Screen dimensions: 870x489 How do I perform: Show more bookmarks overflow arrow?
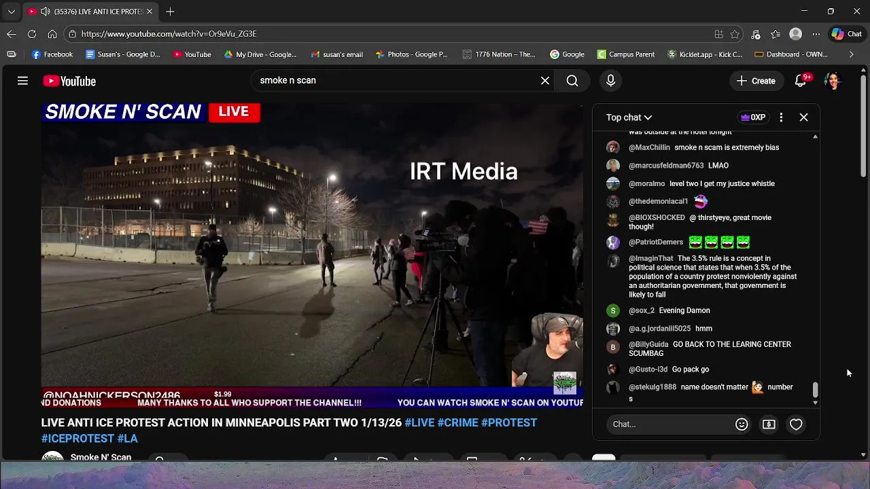(x=851, y=54)
